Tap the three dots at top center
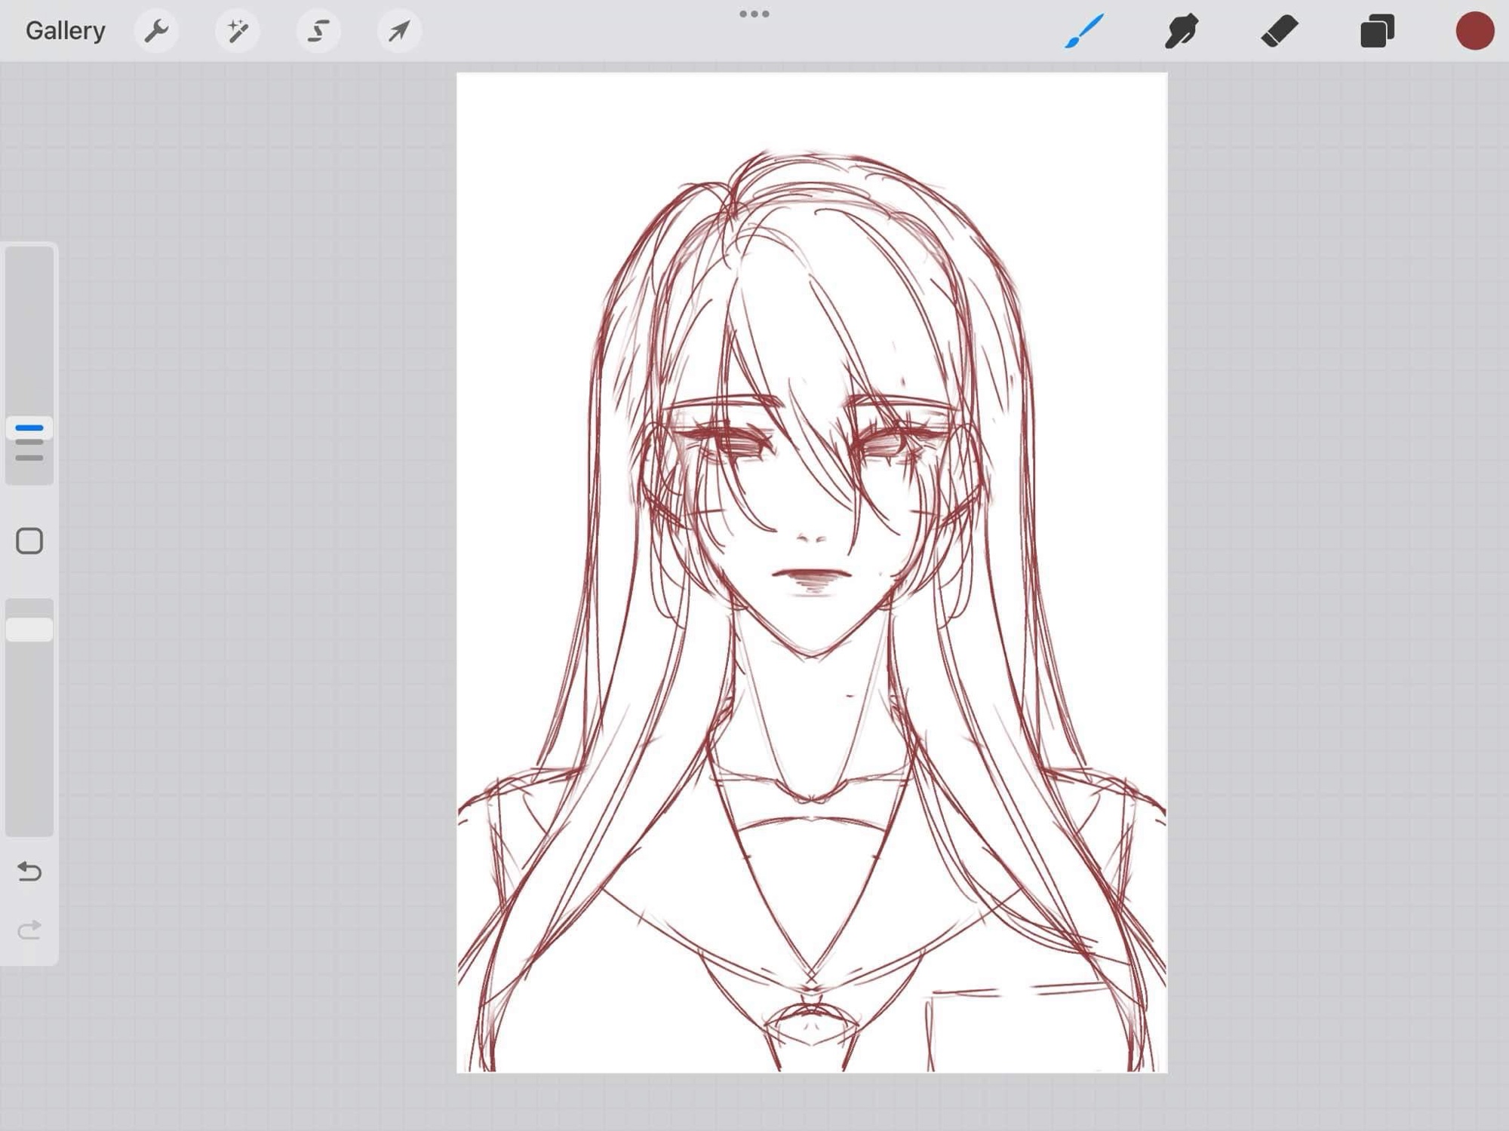This screenshot has width=1509, height=1131. click(x=754, y=14)
